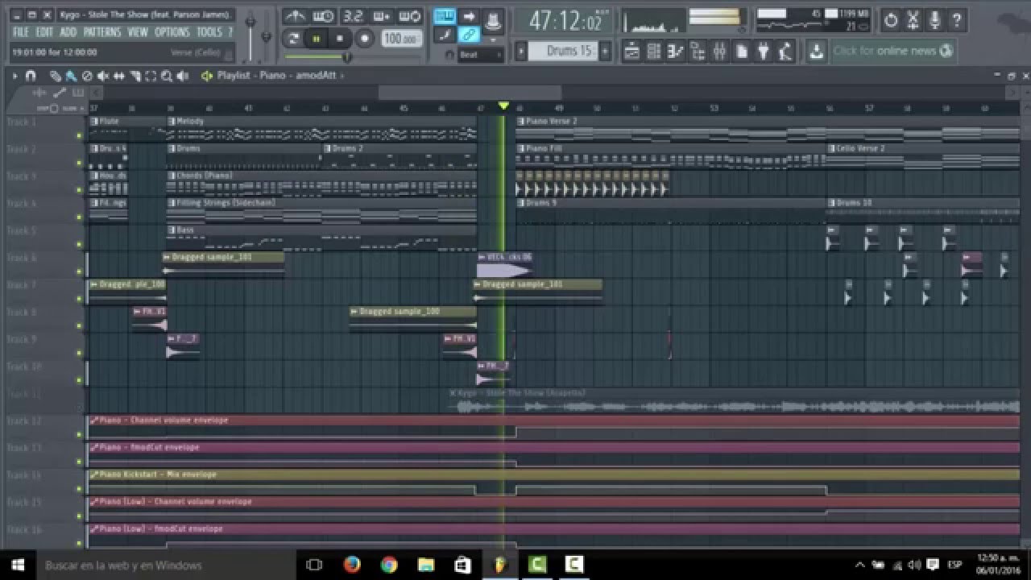Enable step editing mode icon

[444, 35]
